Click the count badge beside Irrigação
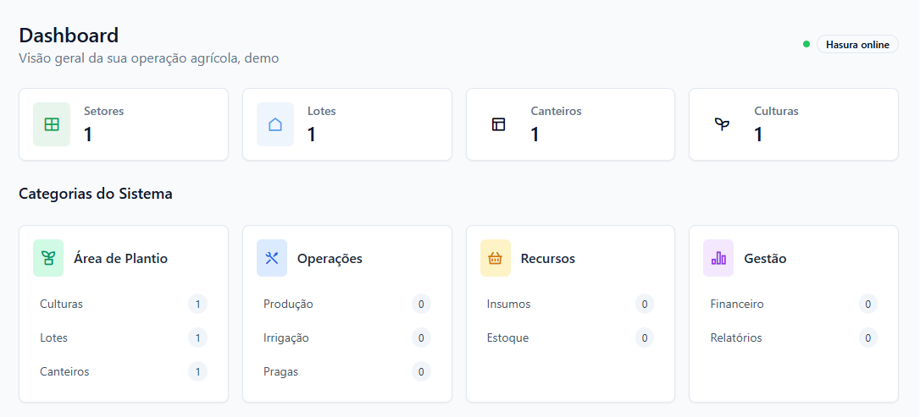The height and width of the screenshot is (417, 920). (421, 338)
